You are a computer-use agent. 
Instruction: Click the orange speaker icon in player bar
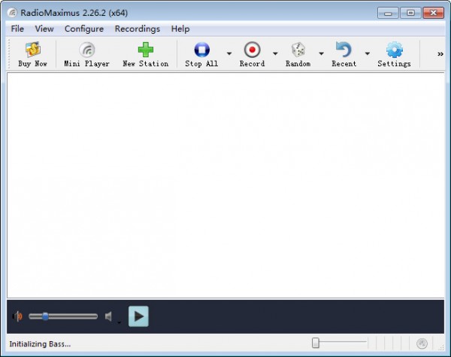tap(18, 316)
